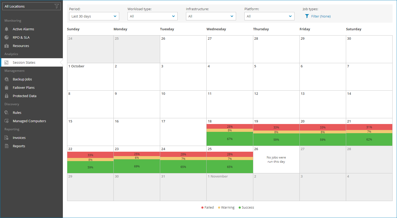Open Resources via its dollar icon

pyautogui.click(x=7, y=46)
